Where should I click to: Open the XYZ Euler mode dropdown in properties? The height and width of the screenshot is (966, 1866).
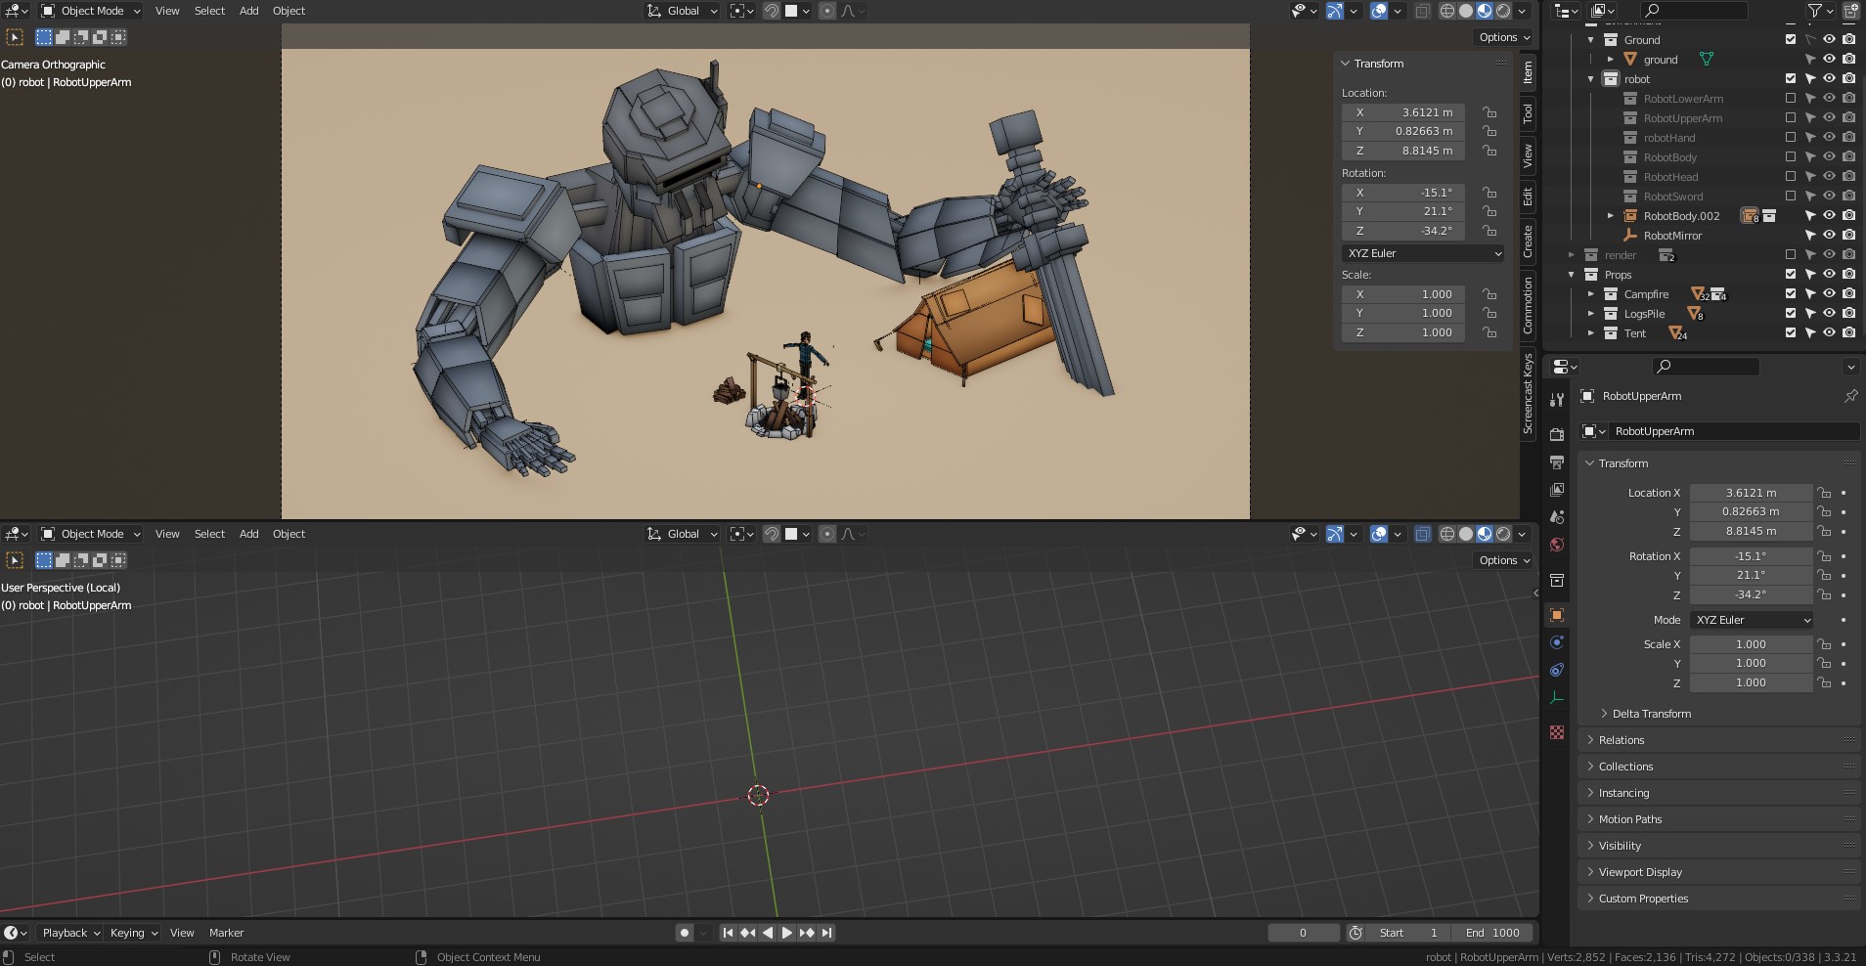click(x=1752, y=620)
